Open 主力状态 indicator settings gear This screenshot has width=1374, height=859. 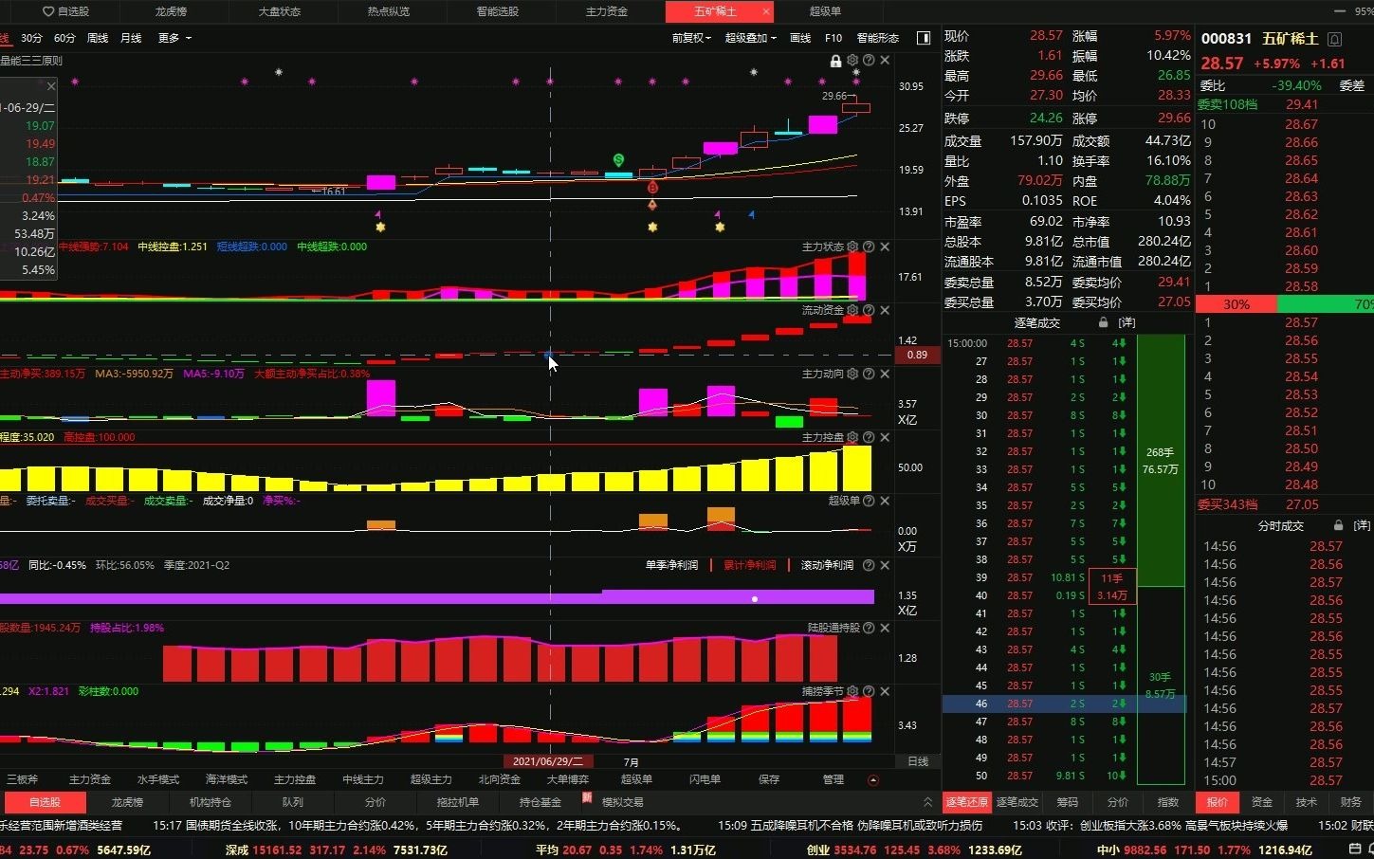[x=852, y=247]
